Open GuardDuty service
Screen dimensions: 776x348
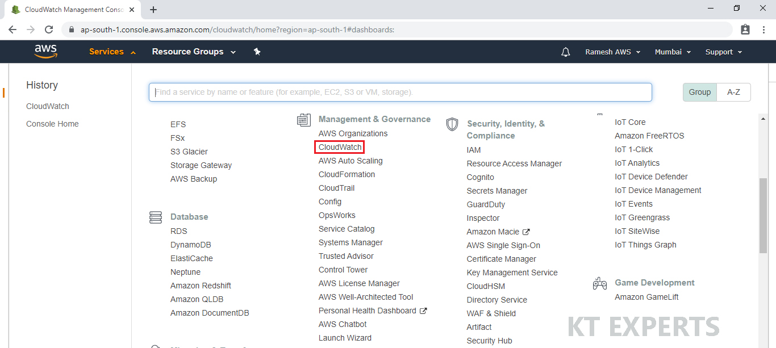click(486, 204)
